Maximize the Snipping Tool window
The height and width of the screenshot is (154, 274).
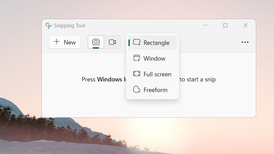pyautogui.click(x=225, y=25)
